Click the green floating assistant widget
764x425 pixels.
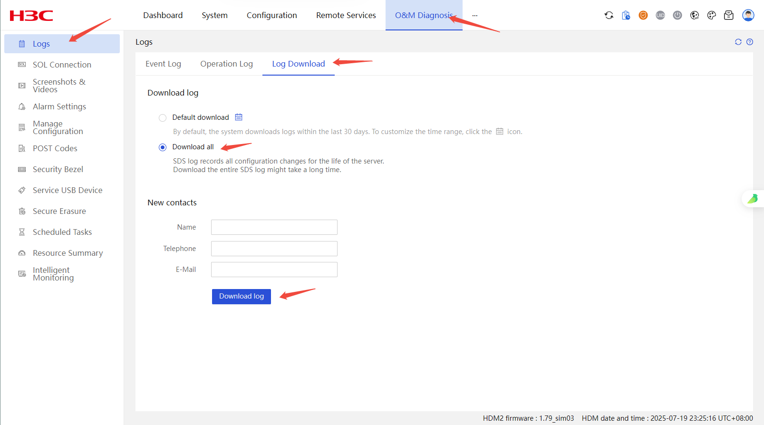click(x=753, y=198)
